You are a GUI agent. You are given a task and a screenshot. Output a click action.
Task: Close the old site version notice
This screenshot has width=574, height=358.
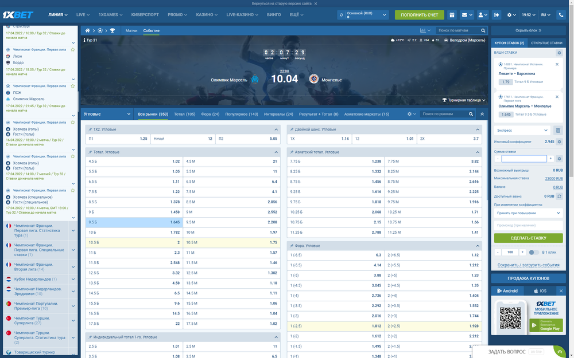click(x=316, y=3)
